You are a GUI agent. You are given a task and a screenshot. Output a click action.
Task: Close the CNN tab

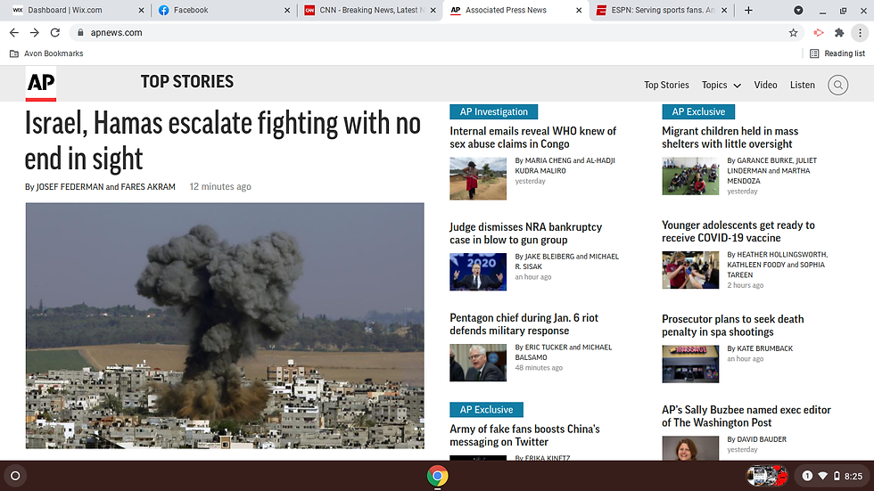coord(433,10)
